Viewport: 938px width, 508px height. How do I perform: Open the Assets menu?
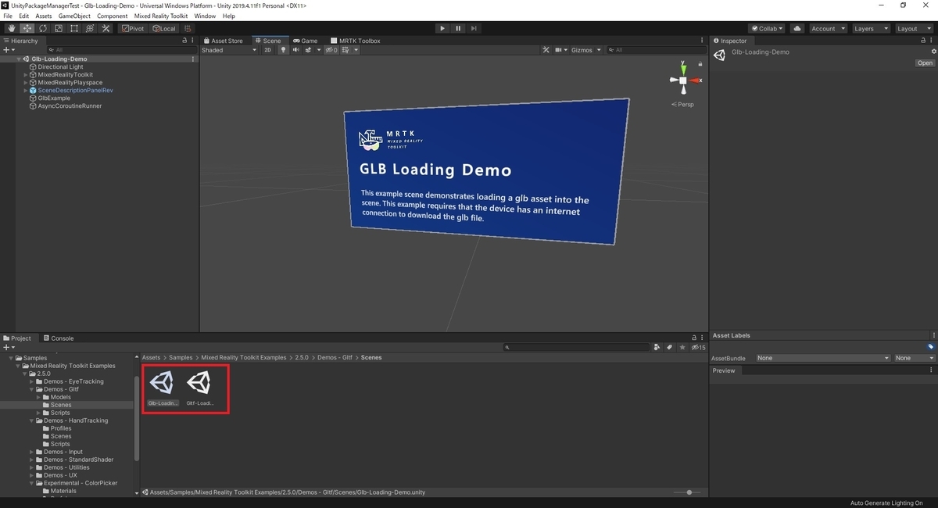click(x=44, y=16)
